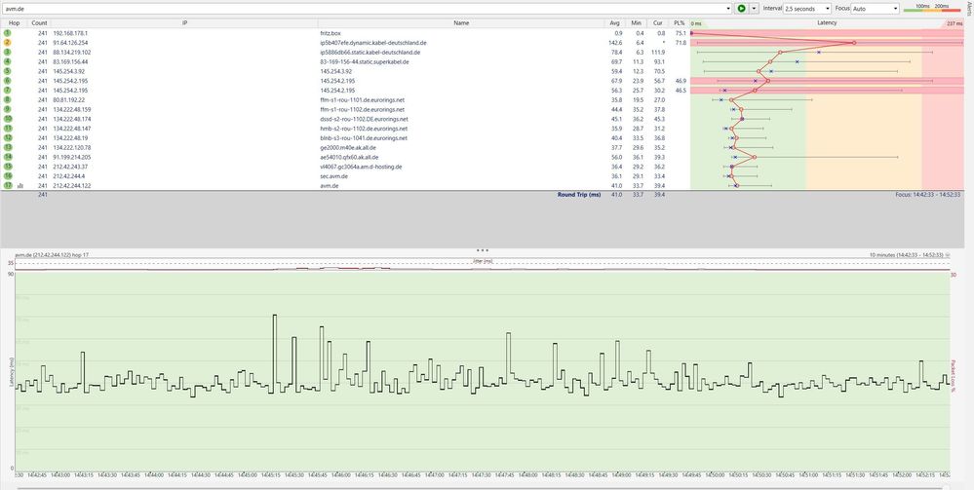
Task: Click hop 11 green circle icon
Action: point(8,129)
